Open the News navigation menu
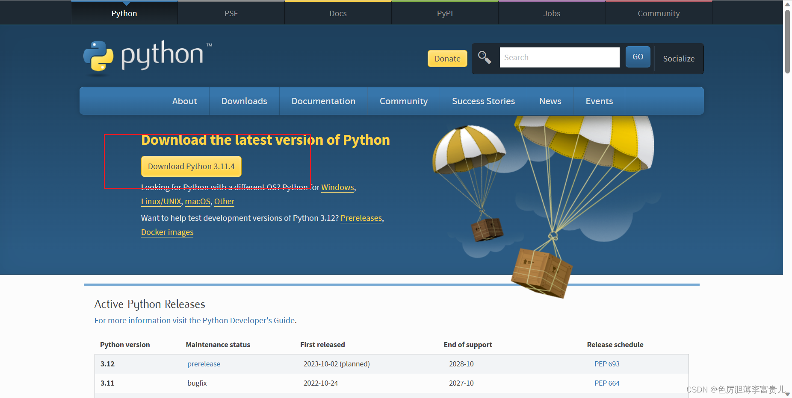Image resolution: width=792 pixels, height=398 pixels. [550, 101]
